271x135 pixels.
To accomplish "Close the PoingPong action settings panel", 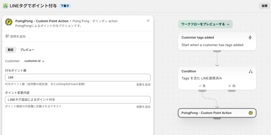I will tap(148, 21).
